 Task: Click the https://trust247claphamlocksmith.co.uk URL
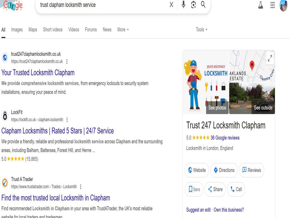(37, 62)
